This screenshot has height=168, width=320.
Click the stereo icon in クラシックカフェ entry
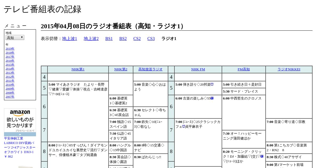click(184, 127)
